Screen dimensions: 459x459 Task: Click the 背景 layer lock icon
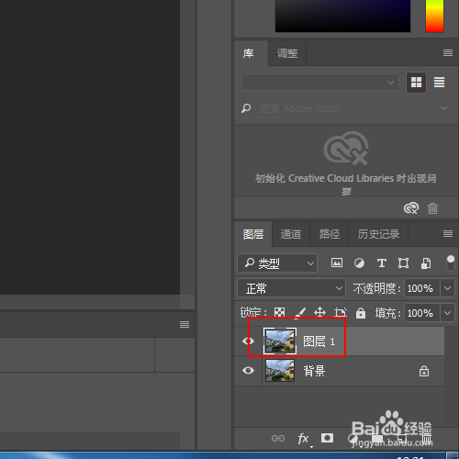pos(424,371)
